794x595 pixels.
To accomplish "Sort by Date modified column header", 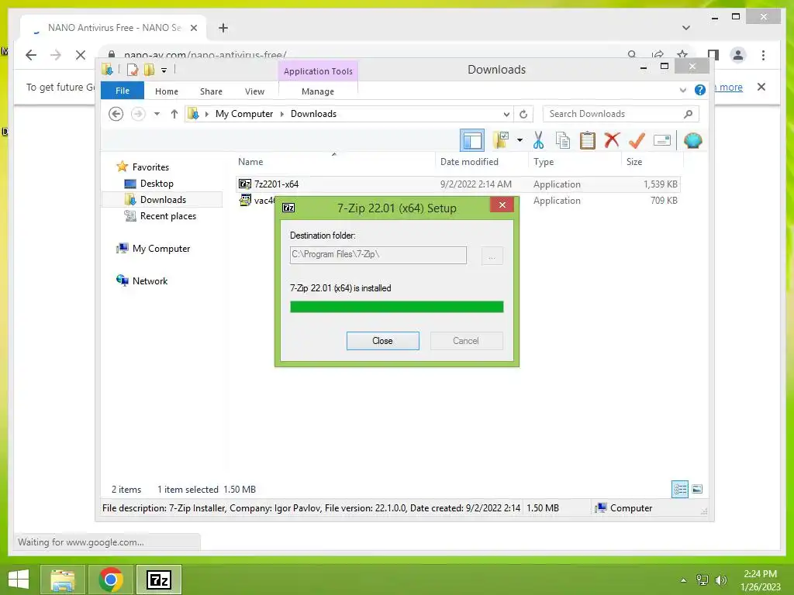I will click(469, 162).
